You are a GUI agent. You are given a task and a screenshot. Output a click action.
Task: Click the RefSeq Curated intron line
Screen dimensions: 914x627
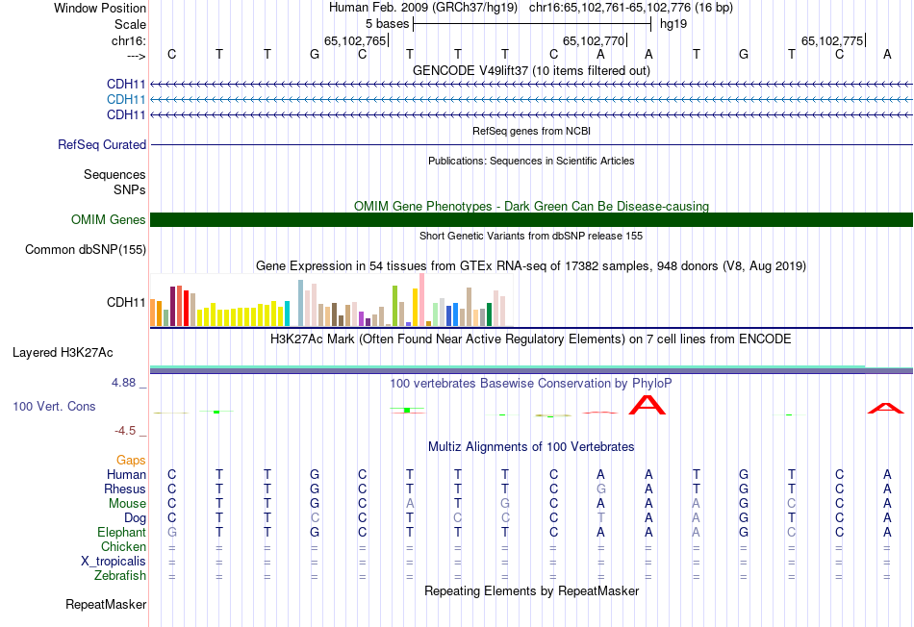tap(531, 144)
